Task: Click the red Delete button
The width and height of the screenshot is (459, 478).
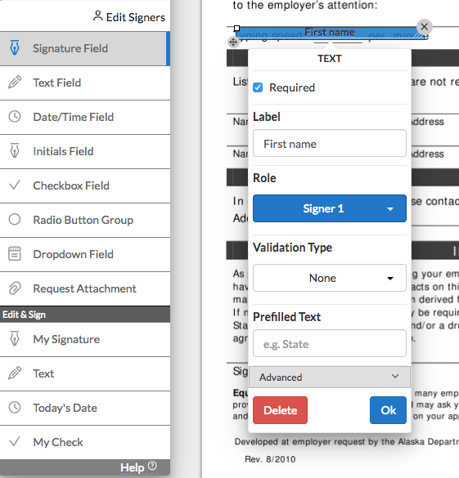Action: [280, 410]
